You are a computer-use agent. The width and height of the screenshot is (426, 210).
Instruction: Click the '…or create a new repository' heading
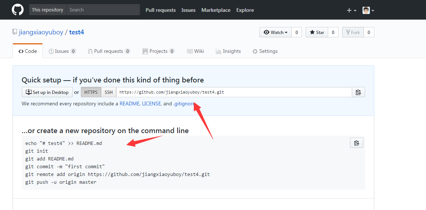(105, 131)
